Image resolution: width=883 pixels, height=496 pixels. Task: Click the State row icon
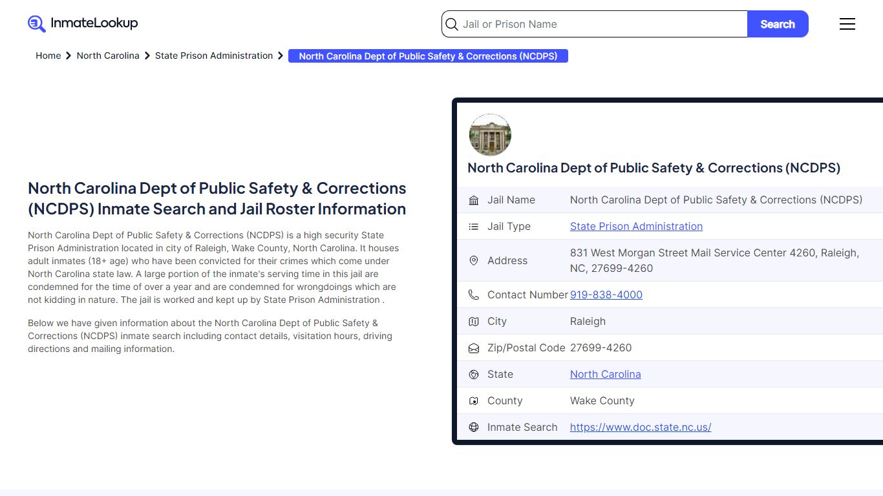(x=474, y=375)
